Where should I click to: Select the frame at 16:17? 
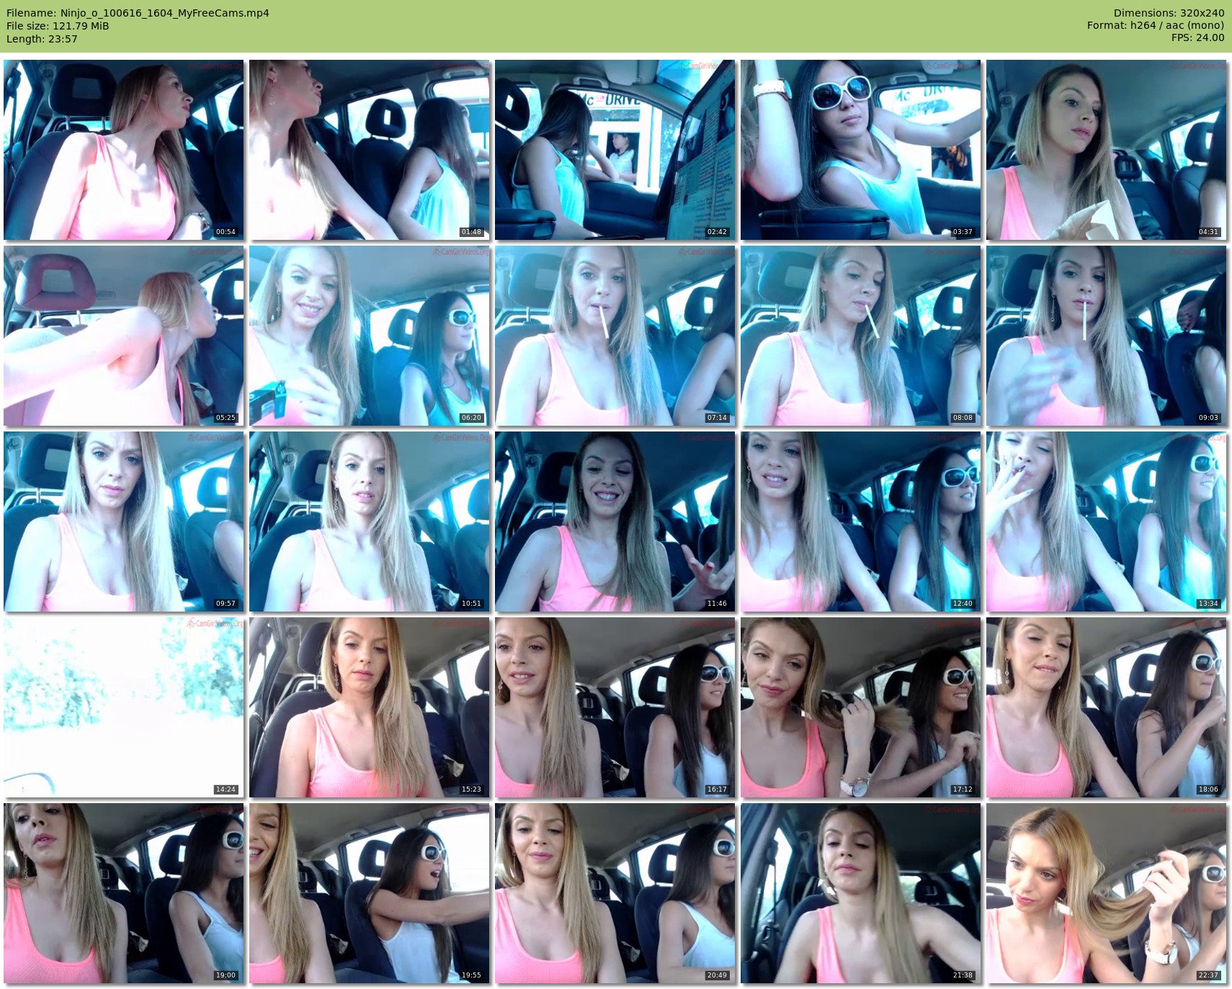point(615,707)
